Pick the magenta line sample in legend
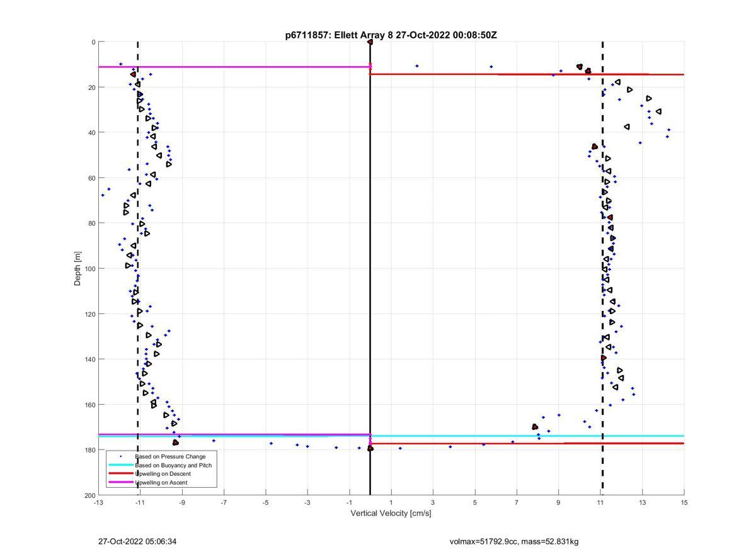This screenshot has height=557, width=756. click(120, 483)
